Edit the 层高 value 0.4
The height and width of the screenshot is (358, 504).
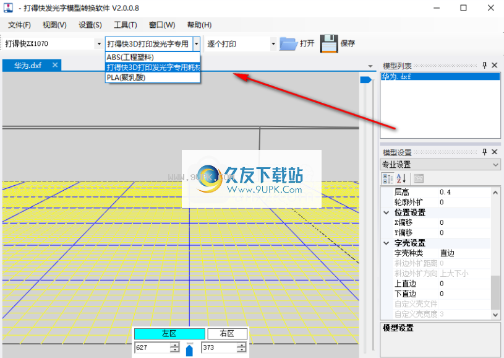tap(464, 192)
